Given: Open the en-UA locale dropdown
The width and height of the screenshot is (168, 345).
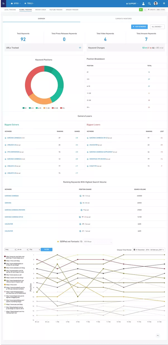Looking at the screenshot, I should (22, 250).
